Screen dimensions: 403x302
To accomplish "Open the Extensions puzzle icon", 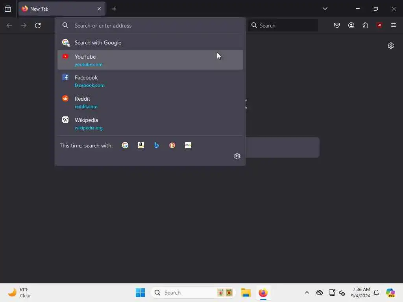I will click(x=365, y=25).
